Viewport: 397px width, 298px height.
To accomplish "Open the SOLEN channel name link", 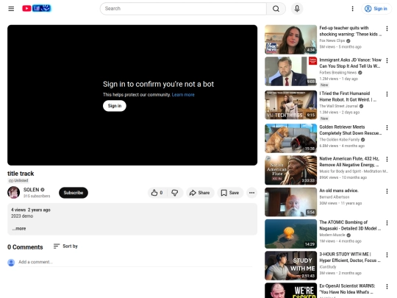I will point(31,190).
